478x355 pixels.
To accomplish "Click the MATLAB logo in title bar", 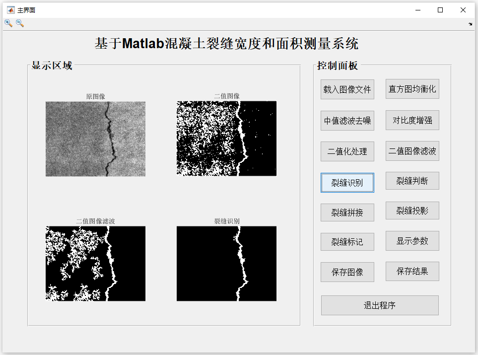I will tap(10, 10).
